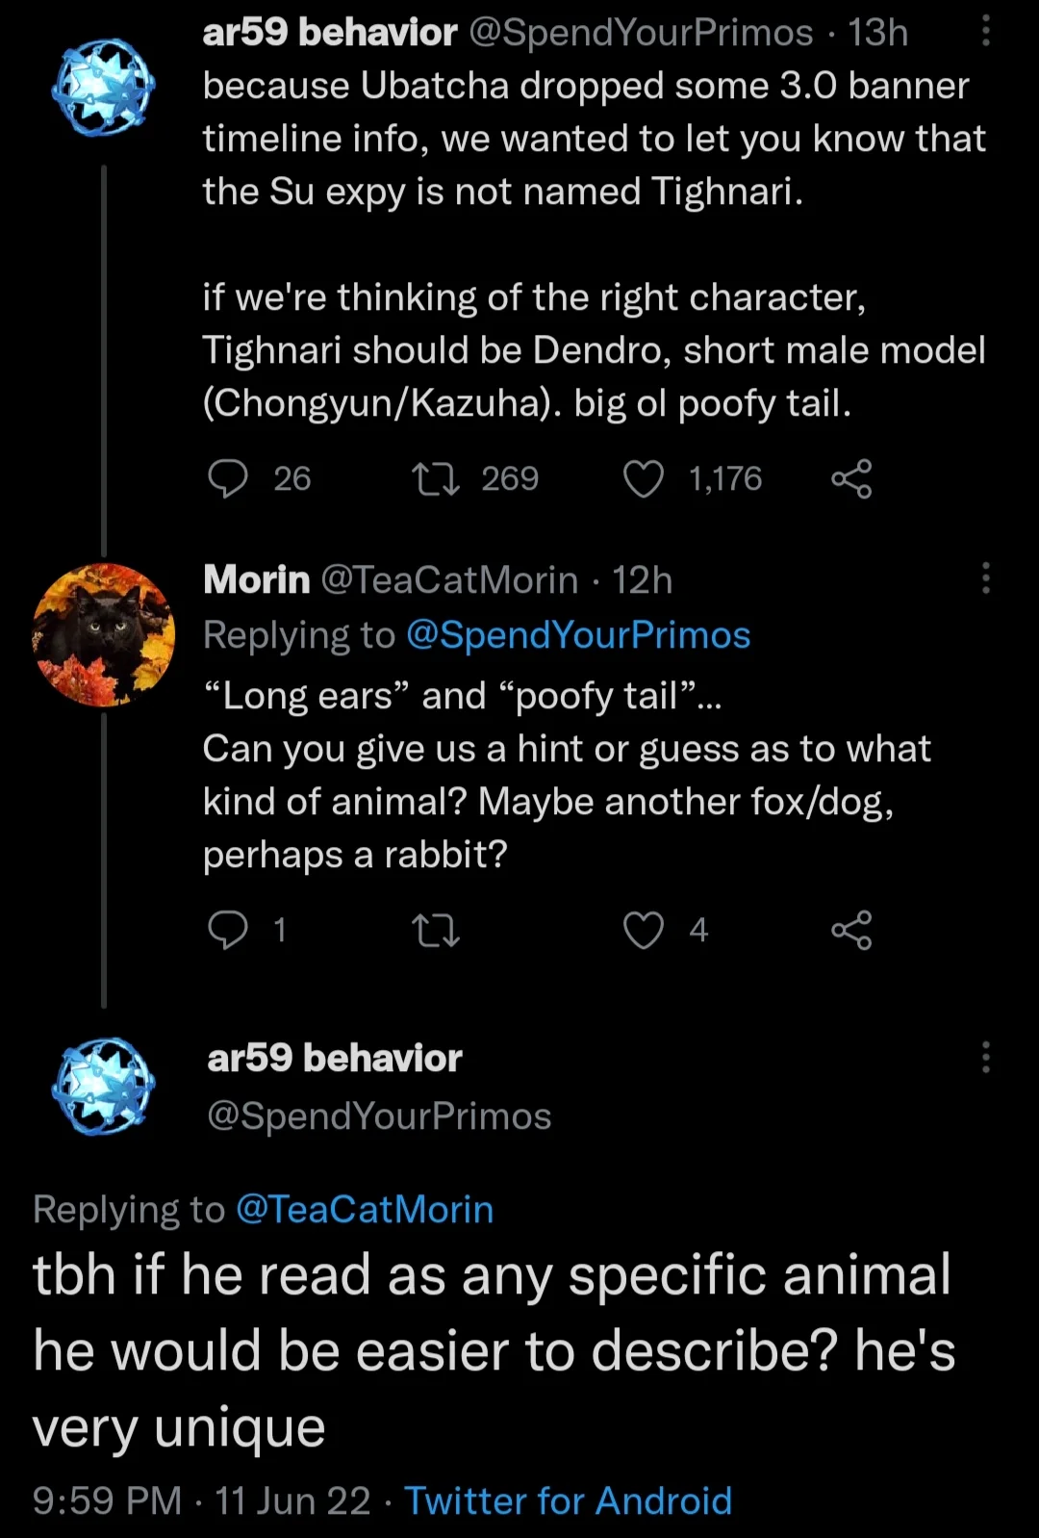The width and height of the screenshot is (1039, 1538).
Task: Share the top Tighnari tweet
Action: click(x=851, y=478)
